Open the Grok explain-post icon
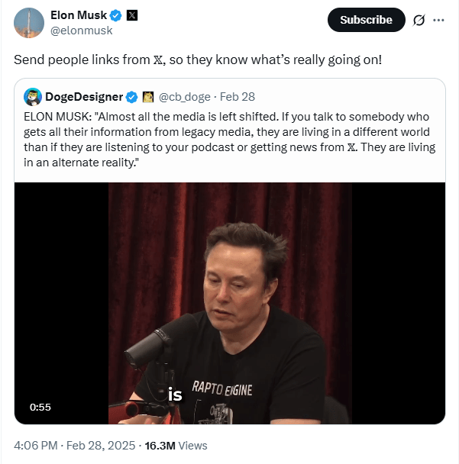 click(418, 20)
